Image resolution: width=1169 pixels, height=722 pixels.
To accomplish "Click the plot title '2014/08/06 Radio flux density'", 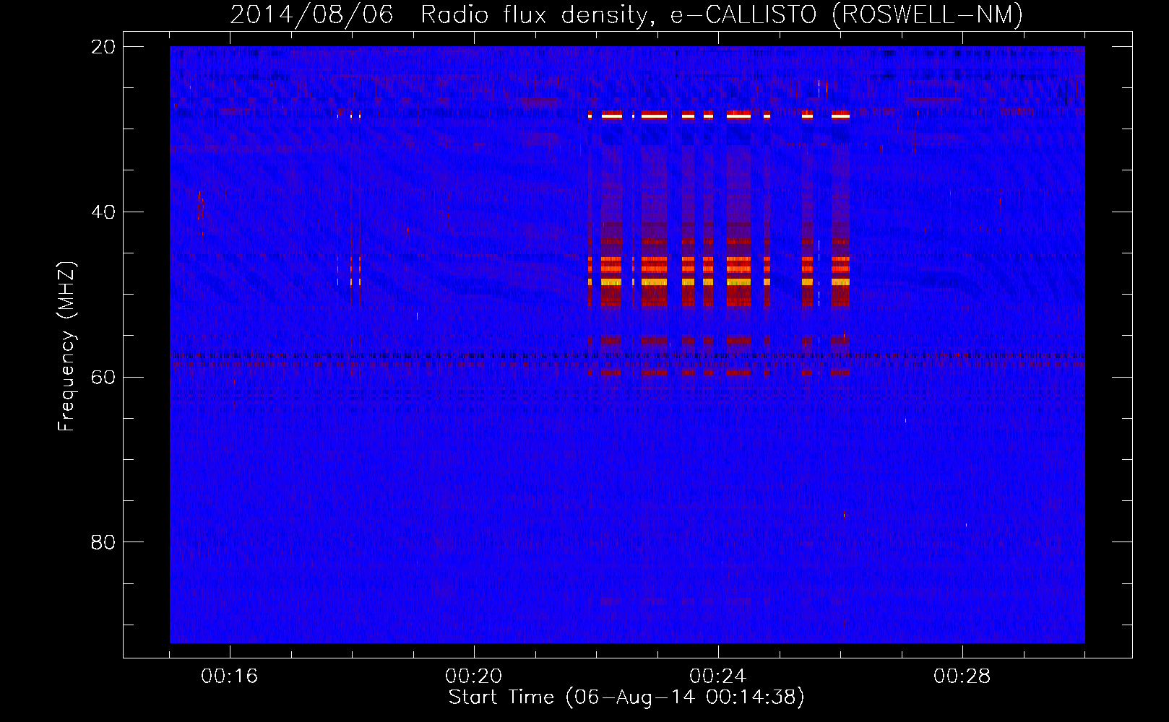I will [626, 14].
